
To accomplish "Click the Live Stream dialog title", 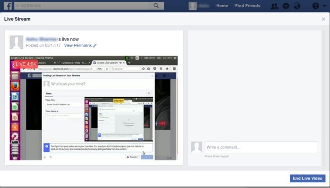I will (x=17, y=19).
